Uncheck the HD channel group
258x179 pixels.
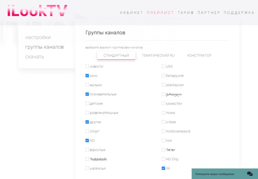pyautogui.click(x=87, y=141)
